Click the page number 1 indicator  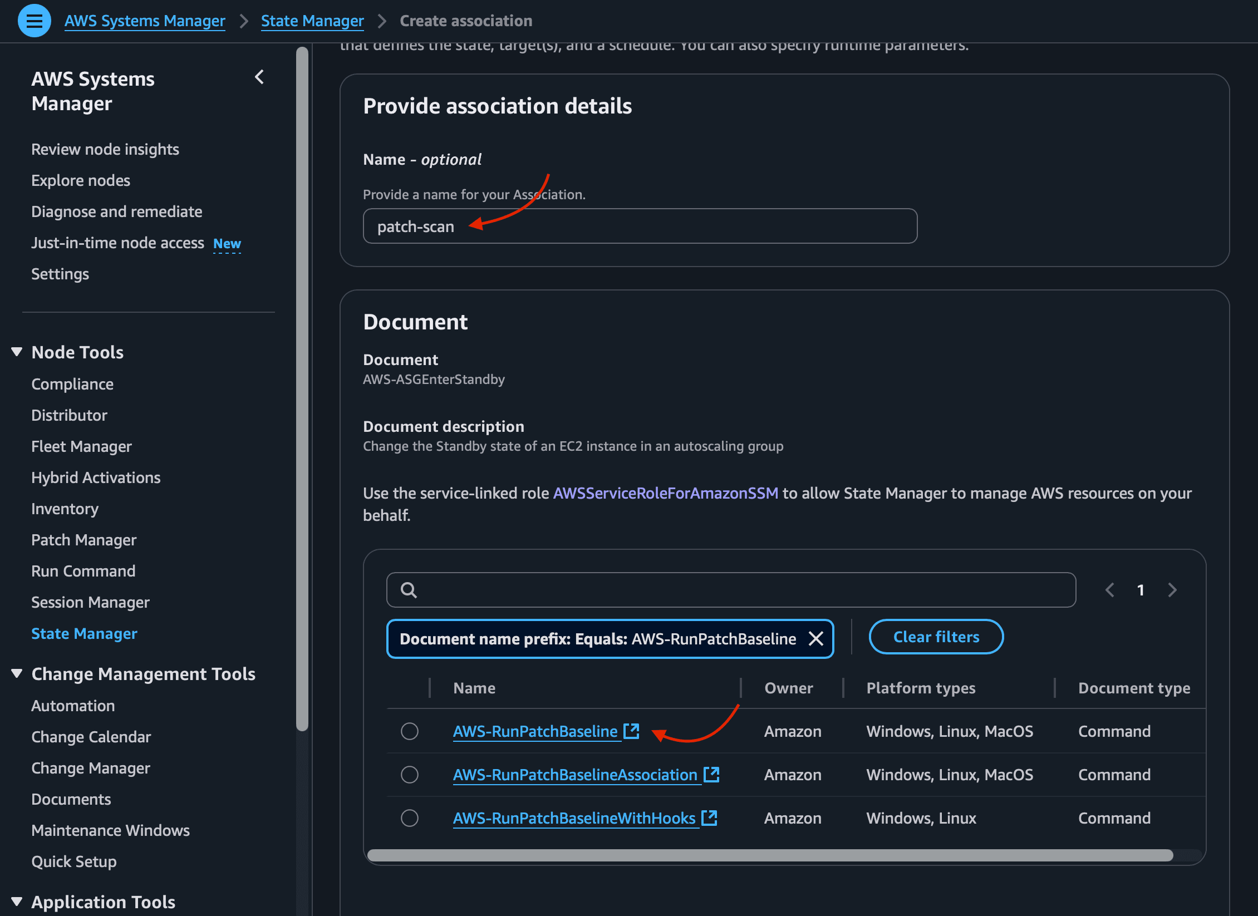click(x=1141, y=590)
